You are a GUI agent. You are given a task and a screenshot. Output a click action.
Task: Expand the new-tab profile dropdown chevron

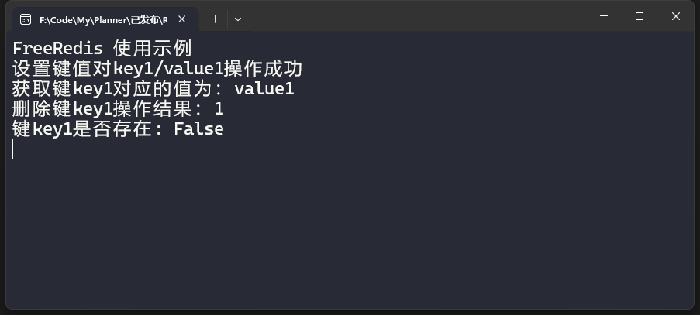(x=238, y=19)
